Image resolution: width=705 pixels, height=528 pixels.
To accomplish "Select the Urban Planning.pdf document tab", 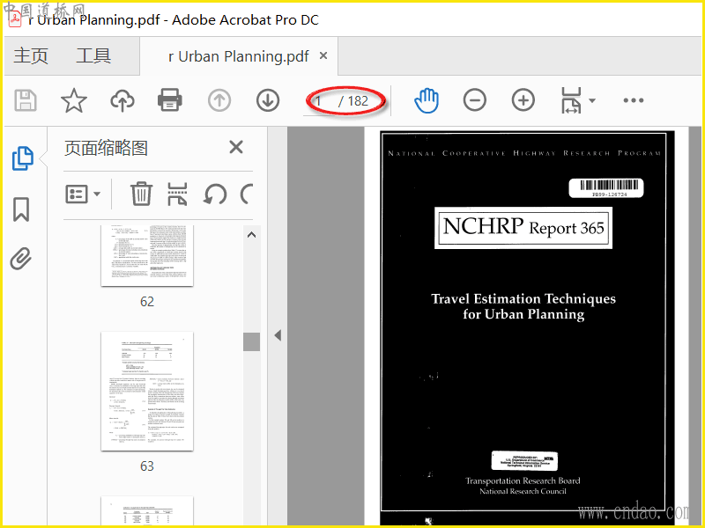I will tap(238, 56).
